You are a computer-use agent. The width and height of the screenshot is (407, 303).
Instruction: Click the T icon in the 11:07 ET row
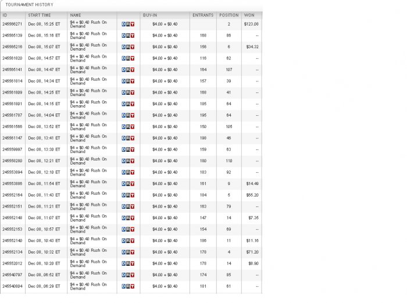click(133, 218)
